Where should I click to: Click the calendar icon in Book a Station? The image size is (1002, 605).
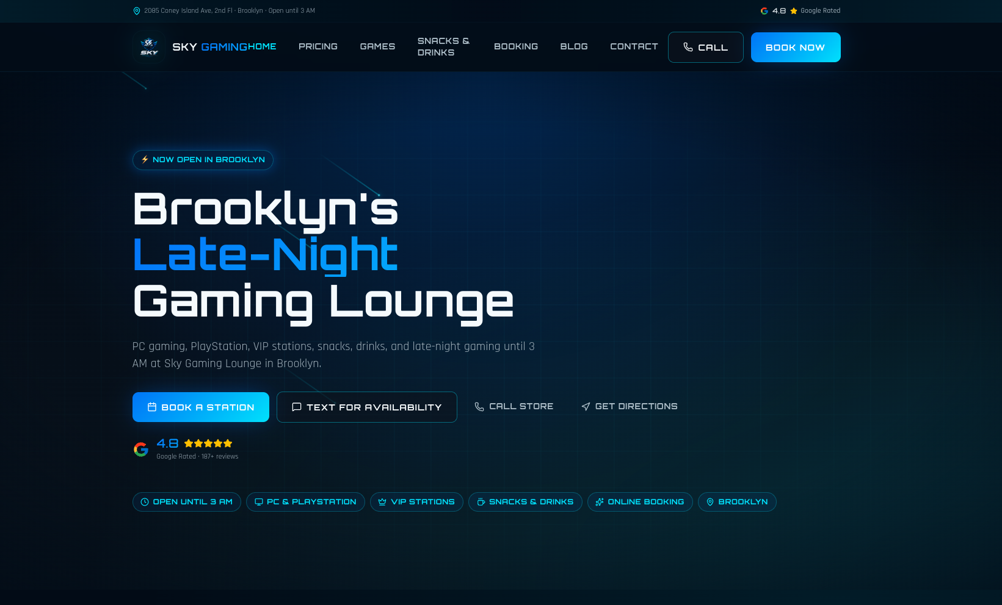152,407
